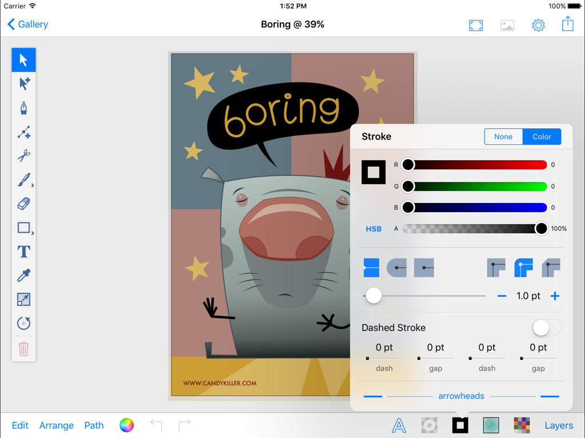This screenshot has height=438, width=585.
Task: Select the Direct Selection tool
Action: coord(23,83)
